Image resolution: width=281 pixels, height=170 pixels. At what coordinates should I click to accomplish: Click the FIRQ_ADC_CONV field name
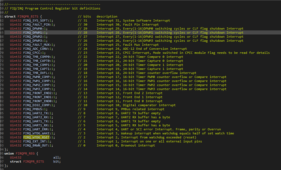[36, 49]
